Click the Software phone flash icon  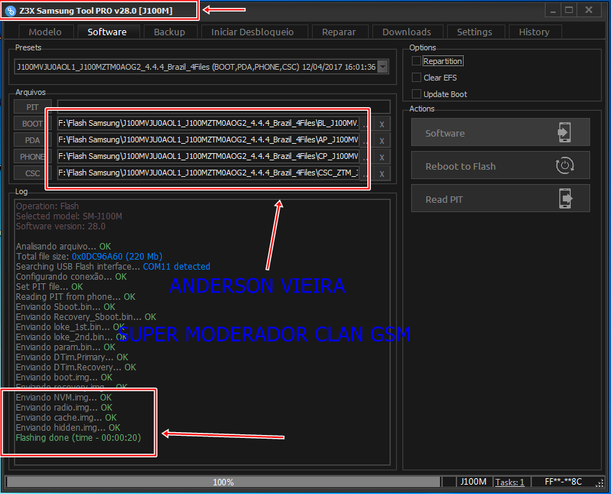[564, 132]
